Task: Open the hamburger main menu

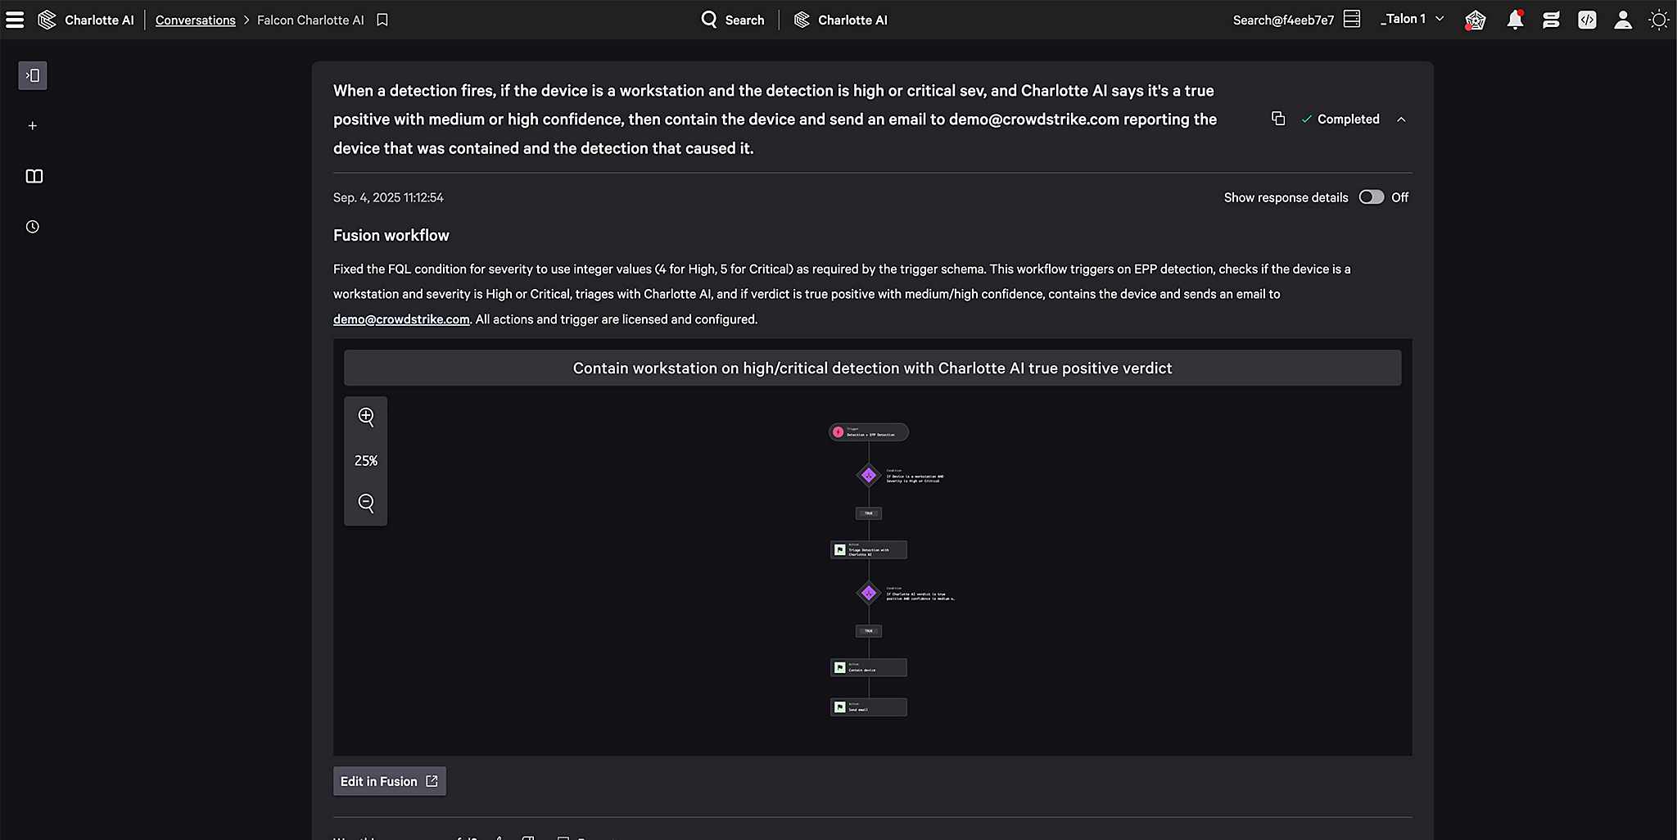Action: tap(15, 20)
